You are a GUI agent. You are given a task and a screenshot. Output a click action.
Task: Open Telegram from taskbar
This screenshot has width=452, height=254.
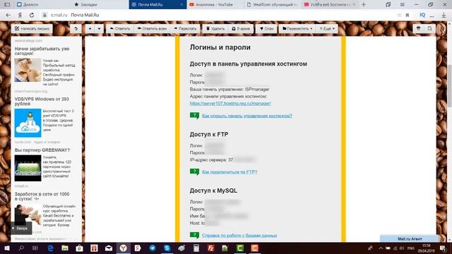pos(153,248)
